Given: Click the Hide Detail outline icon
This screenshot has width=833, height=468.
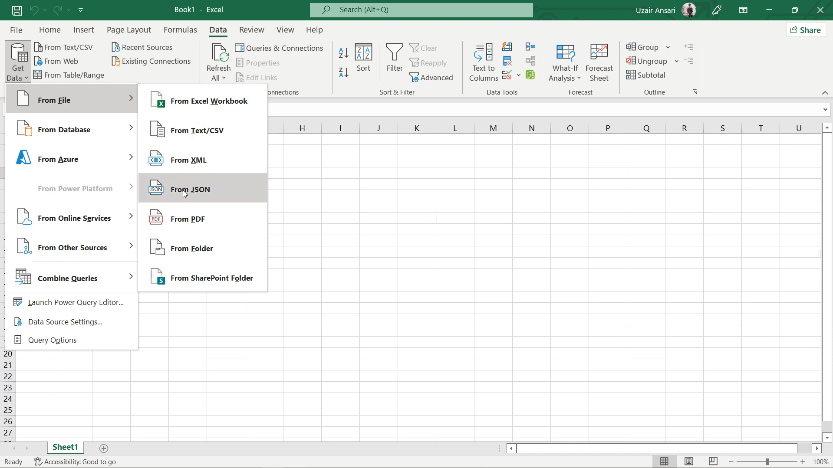Looking at the screenshot, I should 688,61.
